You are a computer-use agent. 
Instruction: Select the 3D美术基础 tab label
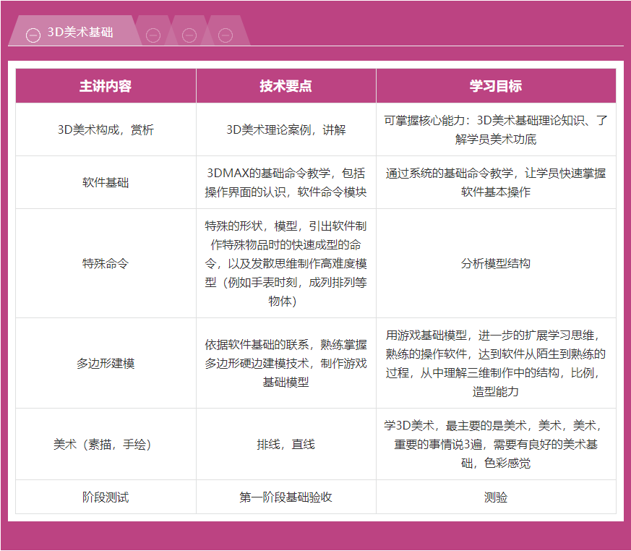[x=80, y=33]
